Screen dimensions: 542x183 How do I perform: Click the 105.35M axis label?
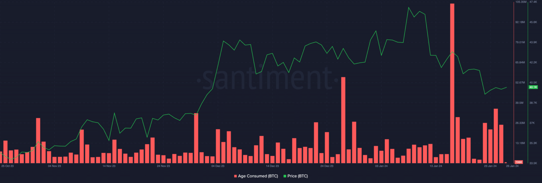tap(521, 2)
